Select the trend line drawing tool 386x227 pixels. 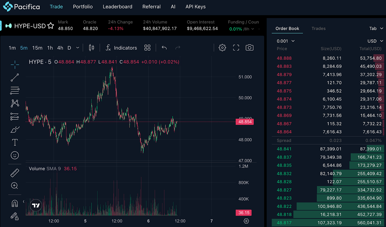pyautogui.click(x=15, y=77)
